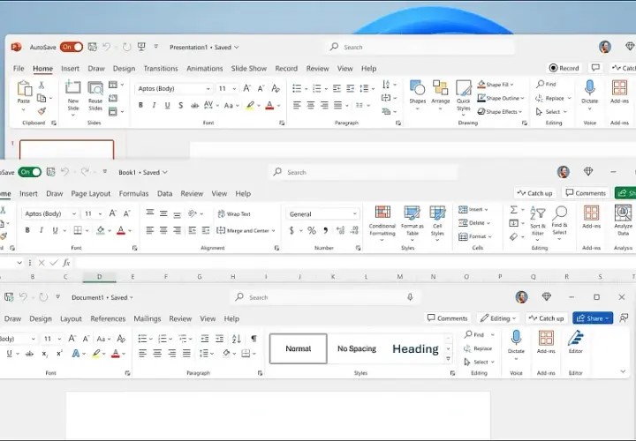The image size is (636, 441).
Task: Expand Shape Fill dropdown in PowerPoint
Action: (x=511, y=85)
